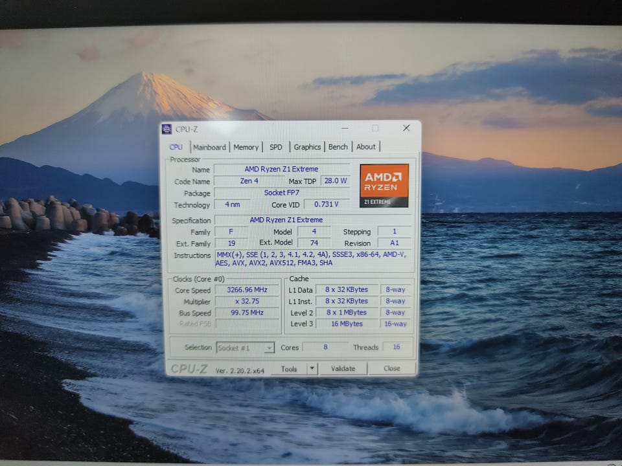Click the Model value 4
Image resolution: width=622 pixels, height=466 pixels.
314,232
